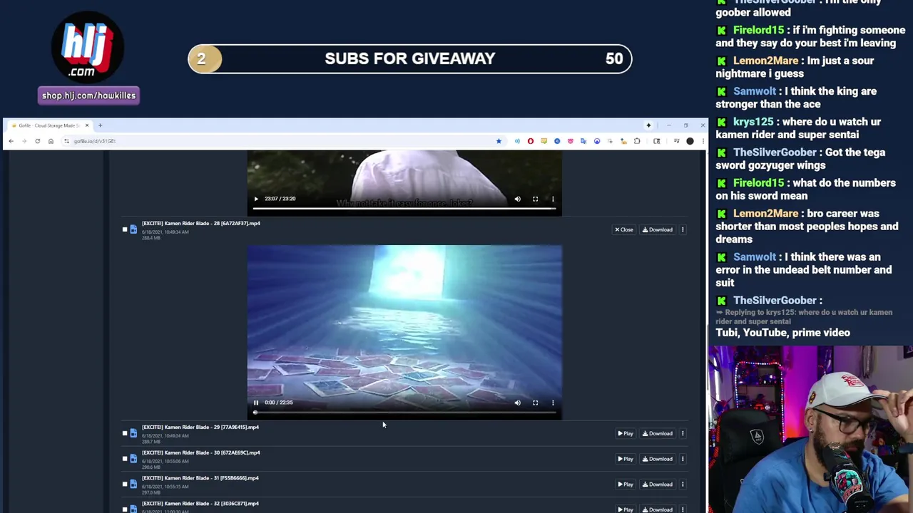913x513 pixels.
Task: Go back in the browser
Action: (x=11, y=141)
